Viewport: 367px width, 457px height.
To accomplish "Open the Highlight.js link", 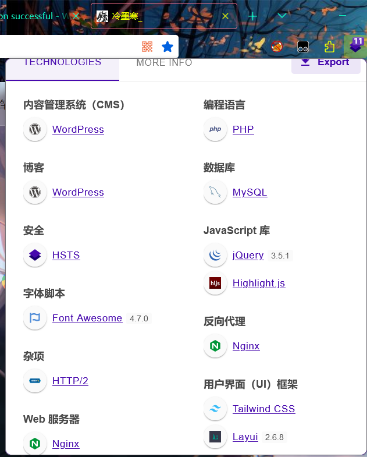I will coord(259,284).
